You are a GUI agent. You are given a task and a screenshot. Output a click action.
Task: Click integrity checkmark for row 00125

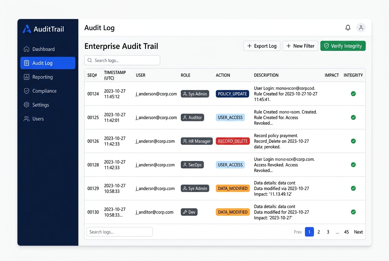[x=353, y=117]
